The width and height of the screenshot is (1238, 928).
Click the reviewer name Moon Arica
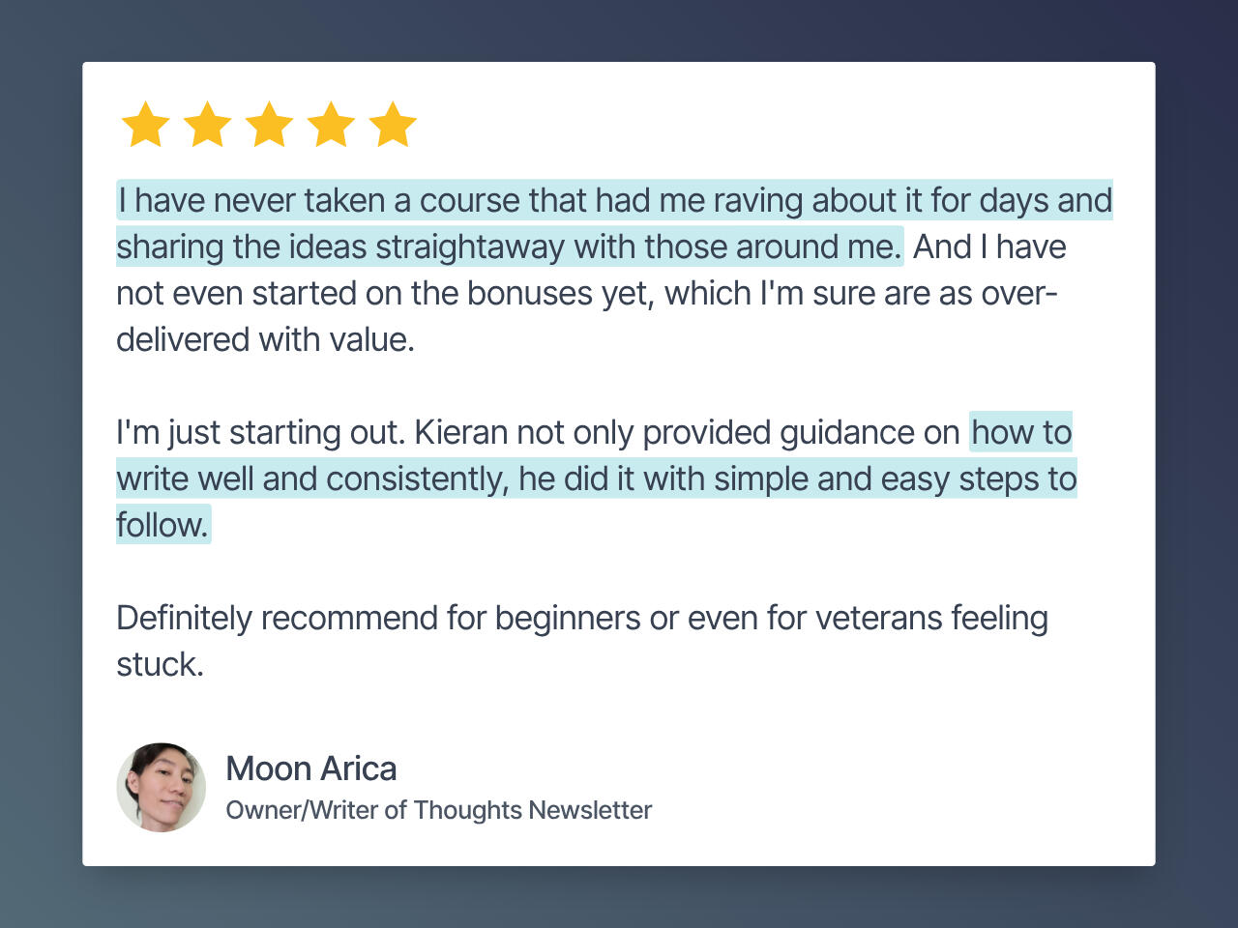click(x=310, y=768)
